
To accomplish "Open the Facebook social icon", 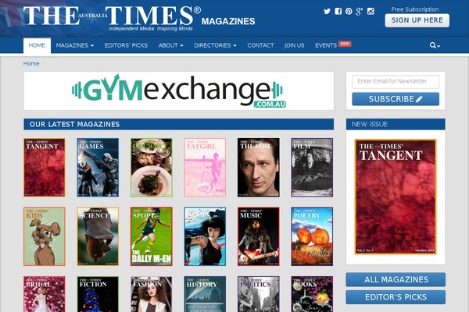I will click(338, 12).
